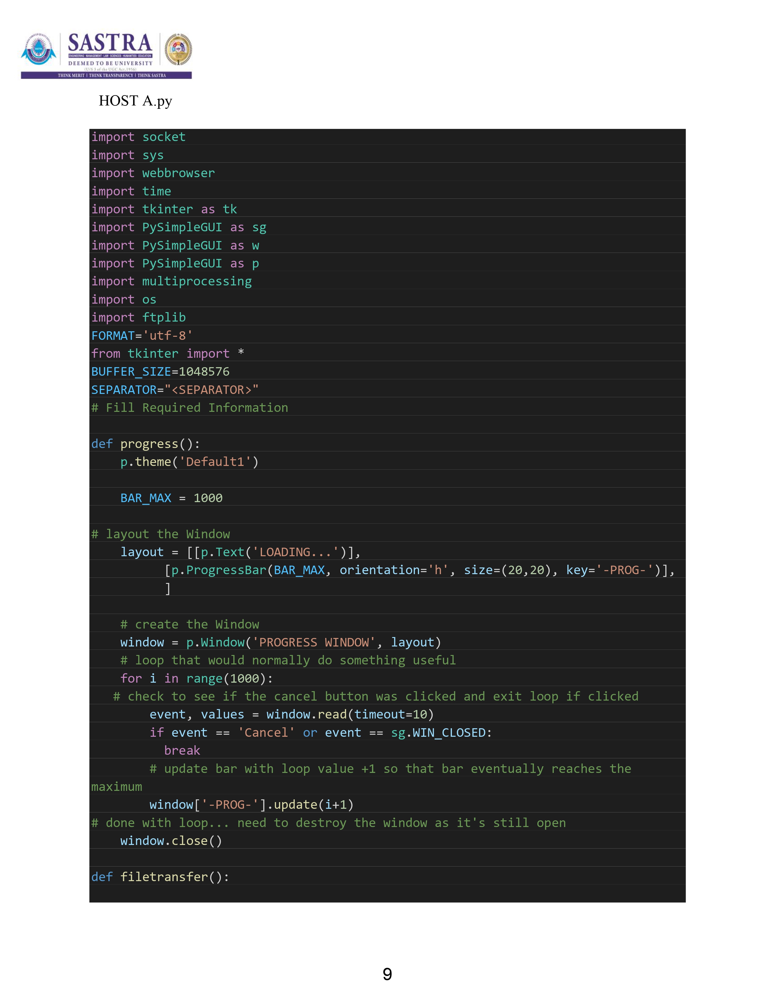The image size is (775, 1003).
Task: Select the 'DEEMED TO BE UNIVERSITY' banner
Action: pyautogui.click(x=110, y=63)
